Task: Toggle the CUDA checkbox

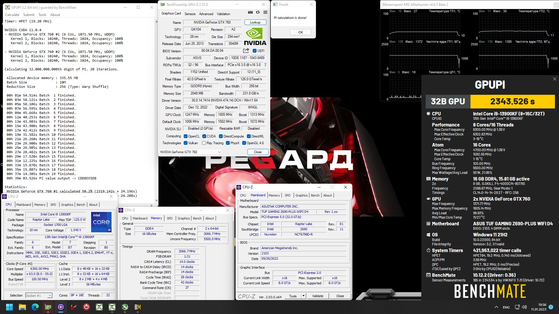Action: point(204,136)
